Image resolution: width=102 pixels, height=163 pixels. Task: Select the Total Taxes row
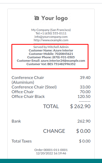click(x=51, y=141)
